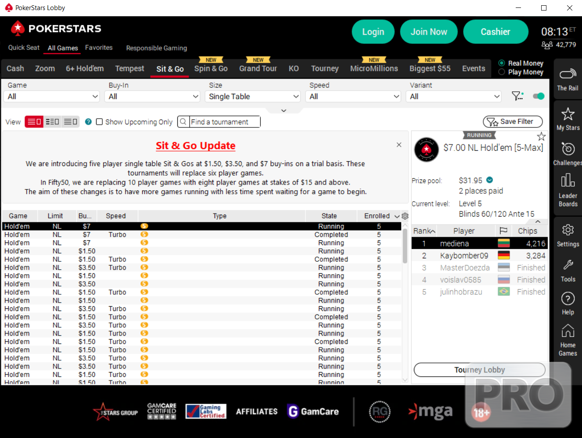
Task: Select Real Money radio button
Action: coord(502,63)
